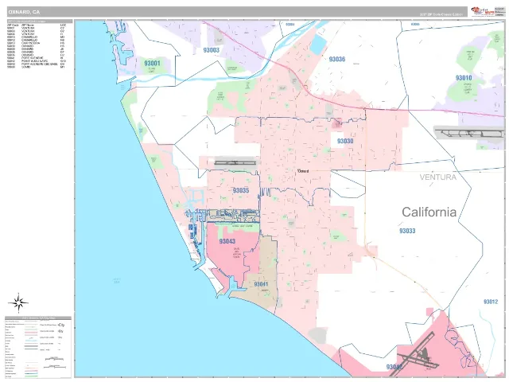509x382 pixels.
Task: Select the 93043 ZIP code label
Action: coord(227,241)
